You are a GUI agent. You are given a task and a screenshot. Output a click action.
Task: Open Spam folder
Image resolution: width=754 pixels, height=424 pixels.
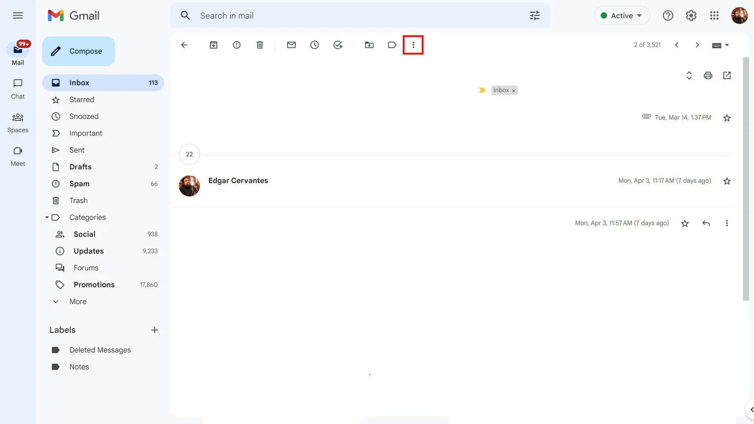tap(103, 184)
